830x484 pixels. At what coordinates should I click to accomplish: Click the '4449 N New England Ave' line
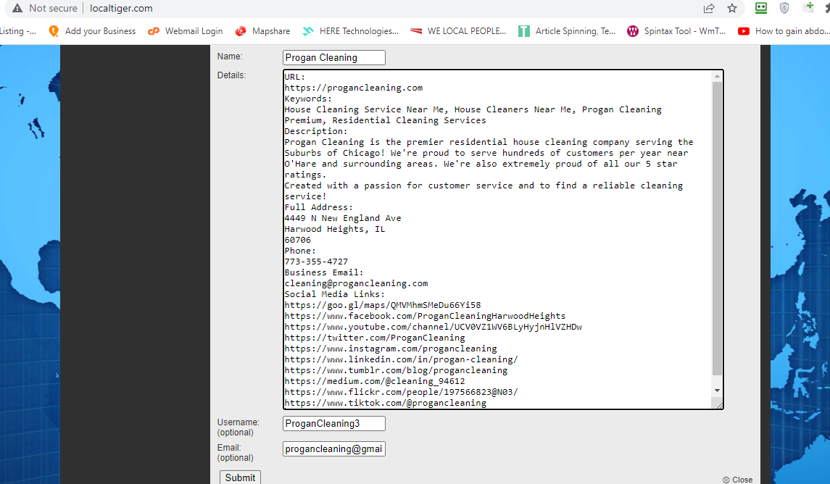click(x=342, y=219)
